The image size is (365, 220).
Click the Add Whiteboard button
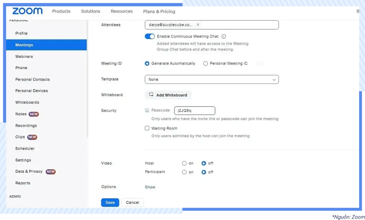coord(168,95)
